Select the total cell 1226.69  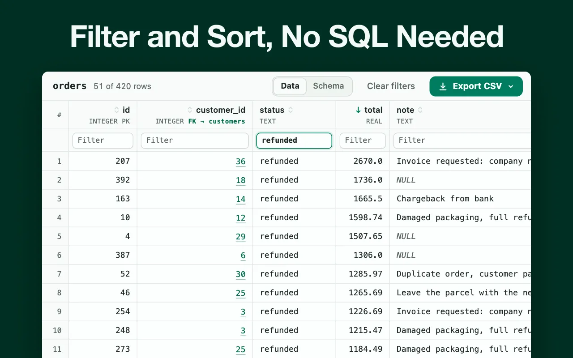tap(363, 311)
